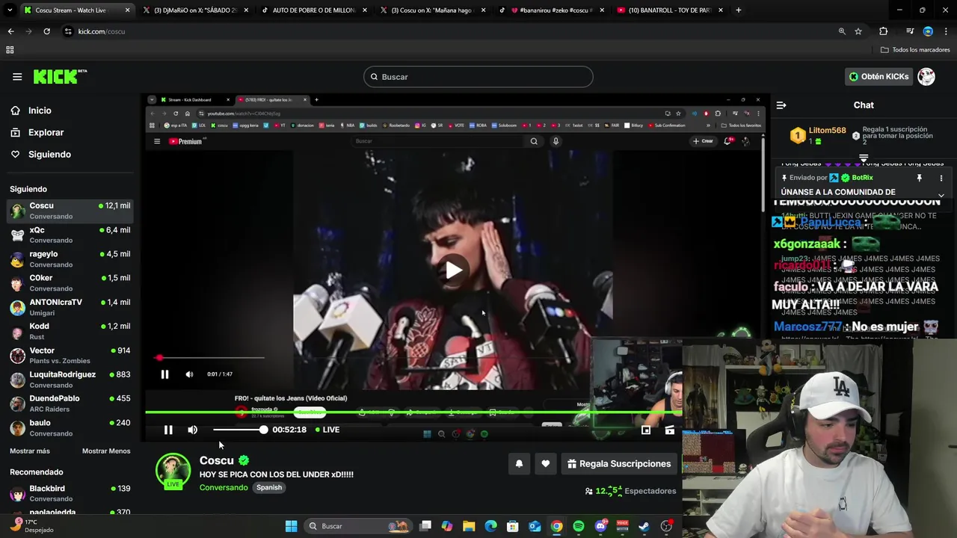Open the Explorar section
Screen dimensions: 957x538
(x=46, y=132)
